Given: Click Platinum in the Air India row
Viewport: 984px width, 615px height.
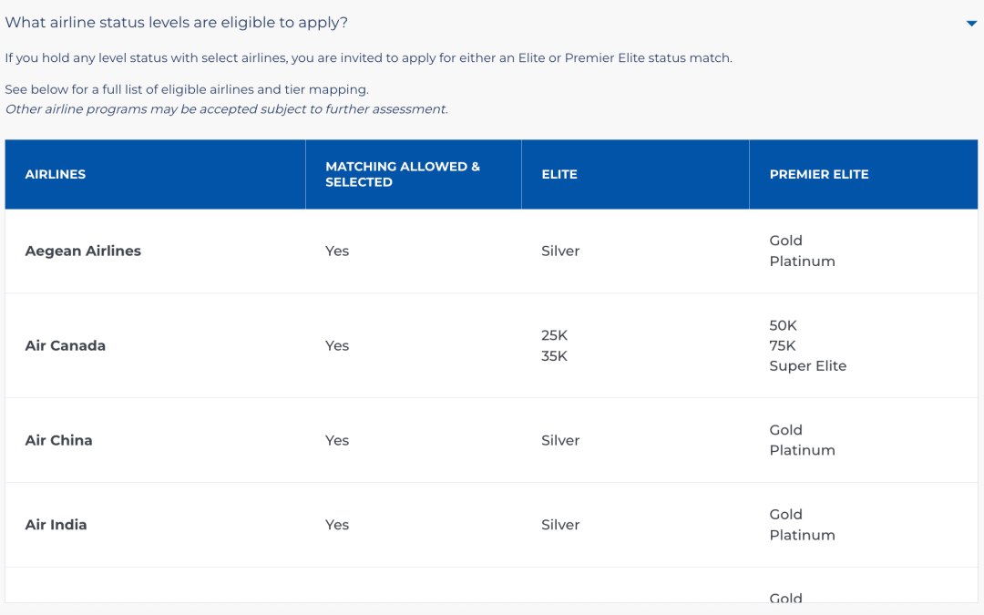Looking at the screenshot, I should coord(802,536).
